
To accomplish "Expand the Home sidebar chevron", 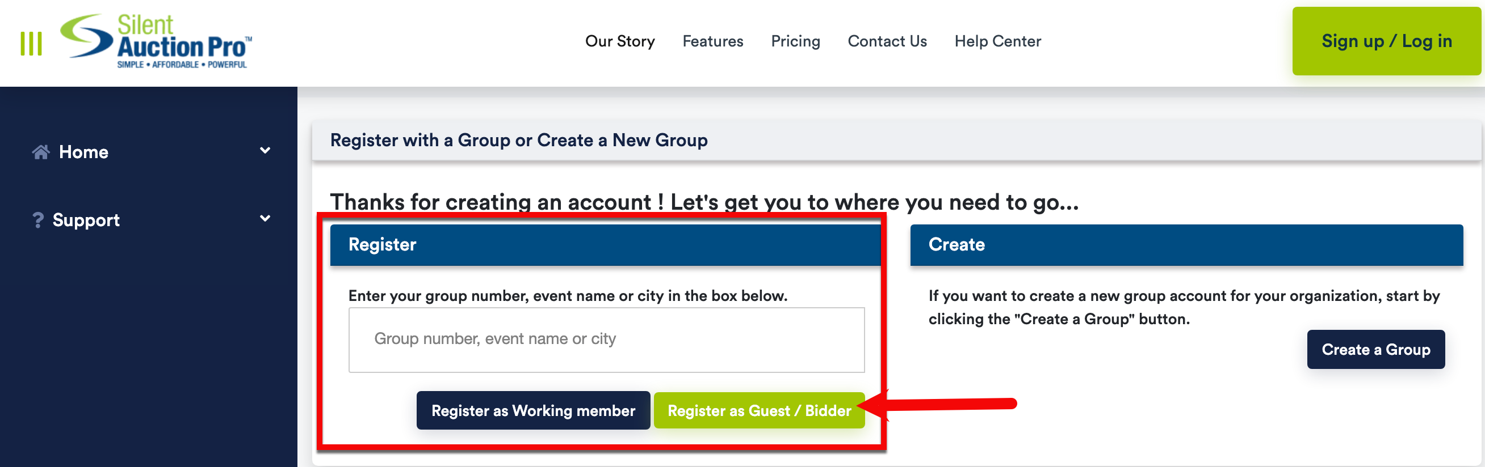I will click(x=265, y=150).
